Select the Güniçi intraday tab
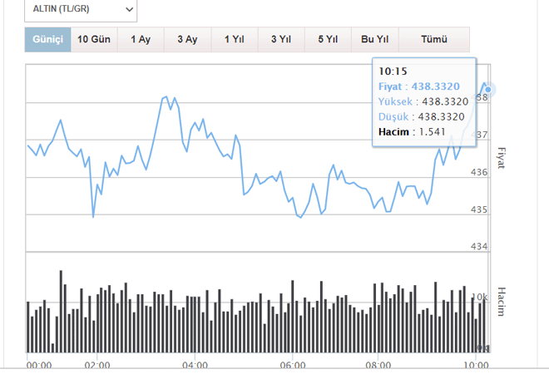Viewport: 549px width, 374px height. [47, 40]
